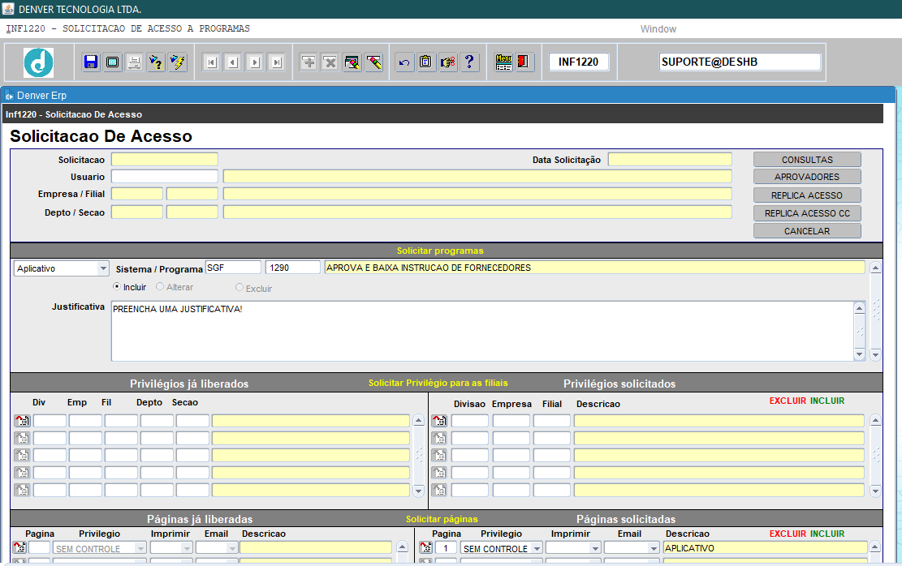This screenshot has width=902, height=566.
Task: Click the printer toolbar icon
Action: pyautogui.click(x=134, y=62)
